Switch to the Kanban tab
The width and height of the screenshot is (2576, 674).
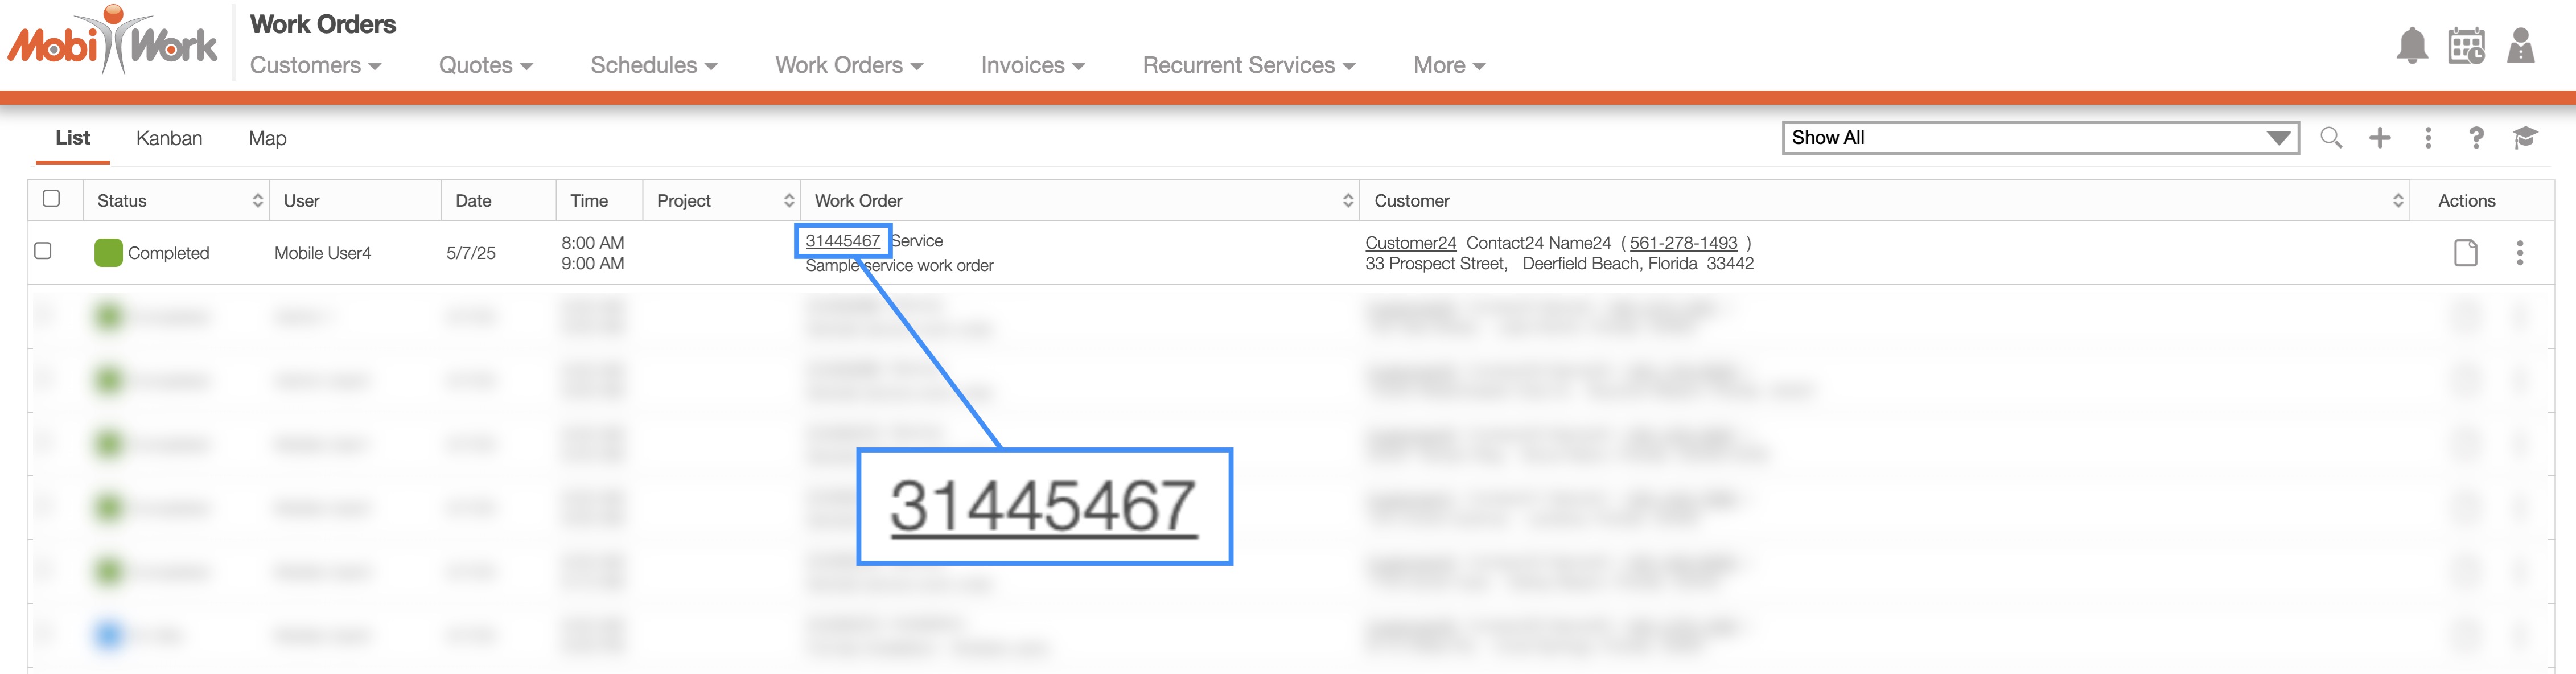tap(169, 138)
